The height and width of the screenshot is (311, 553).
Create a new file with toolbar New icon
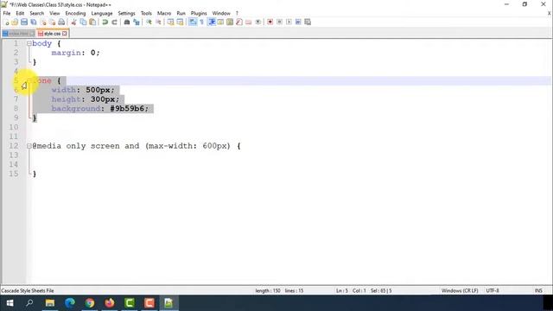6,22
